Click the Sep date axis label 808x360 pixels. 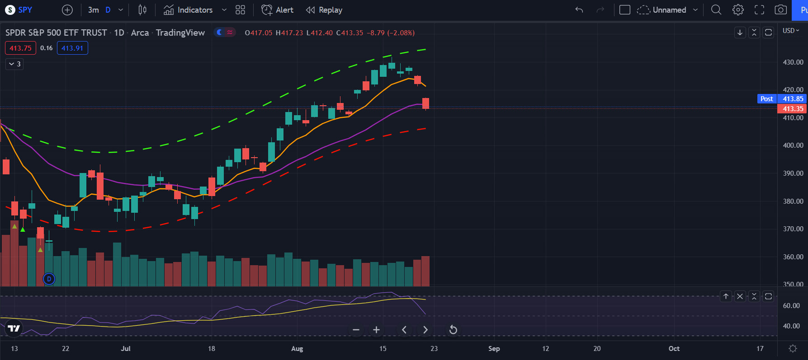coord(494,349)
